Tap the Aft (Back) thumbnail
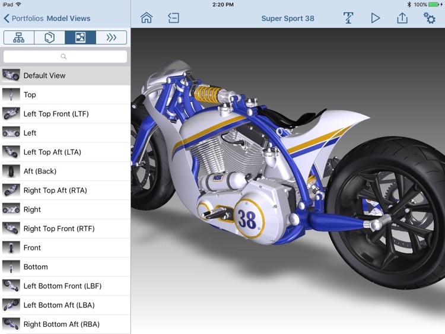The height and width of the screenshot is (334, 445). coord(11,171)
